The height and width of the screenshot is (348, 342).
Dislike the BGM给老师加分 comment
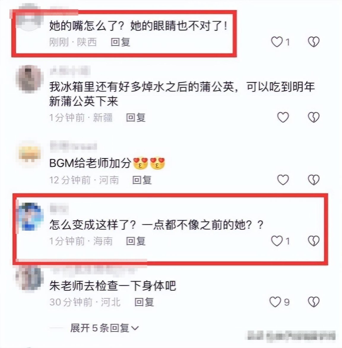tap(313, 180)
